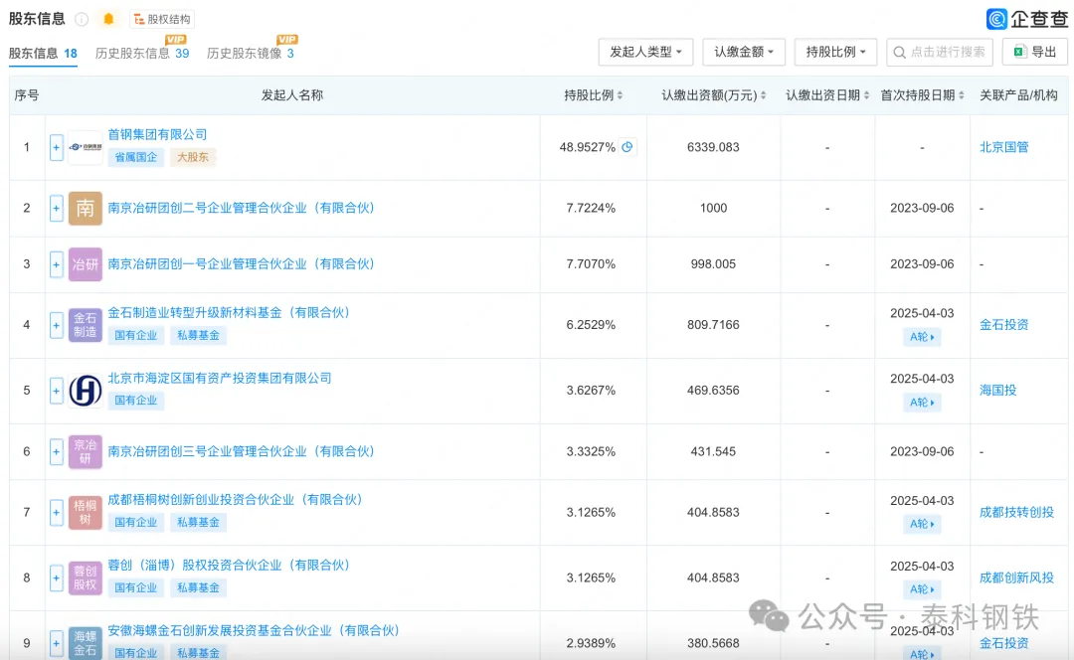1074x660 pixels.
Task: Click the 海淀区国有资产 H logo
Action: (x=85, y=391)
